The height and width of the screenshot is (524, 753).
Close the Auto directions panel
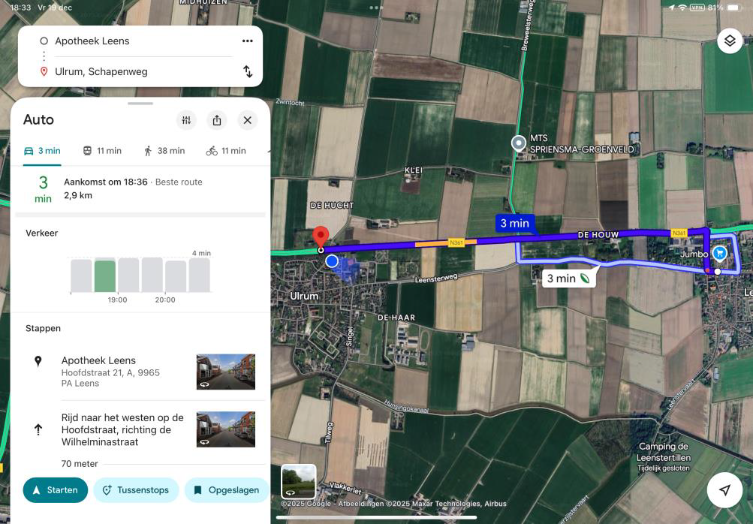[x=247, y=120]
